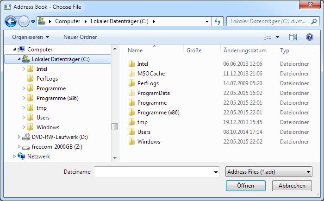This screenshot has height=201, width=324.
Task: Click Lokaler Datenträger (C:) breadcrumb segment
Action: pyautogui.click(x=119, y=21)
